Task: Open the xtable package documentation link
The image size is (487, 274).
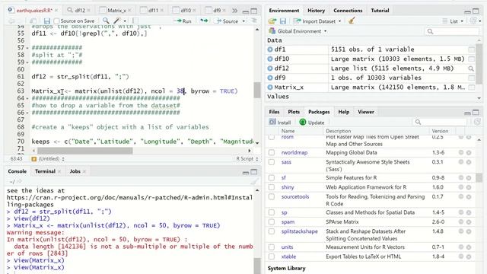Action: tap(288, 256)
